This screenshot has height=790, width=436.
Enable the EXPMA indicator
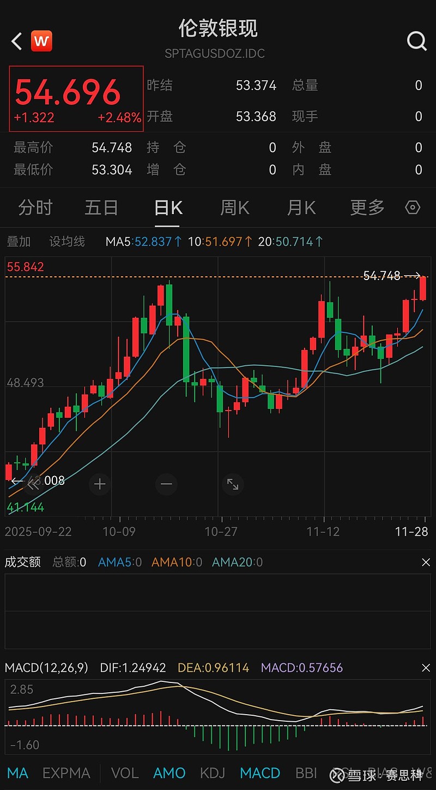(66, 773)
